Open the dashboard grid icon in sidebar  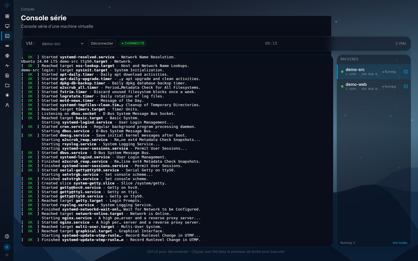coord(7,16)
